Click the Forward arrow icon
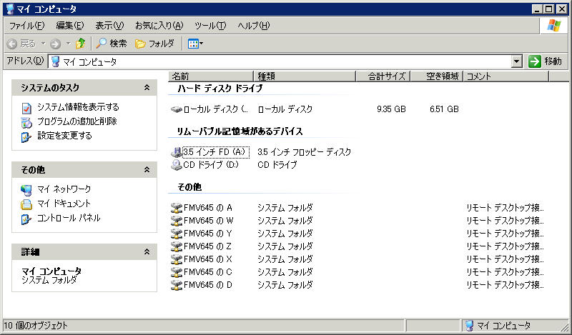Image resolution: width=572 pixels, height=335 pixels. pos(56,44)
